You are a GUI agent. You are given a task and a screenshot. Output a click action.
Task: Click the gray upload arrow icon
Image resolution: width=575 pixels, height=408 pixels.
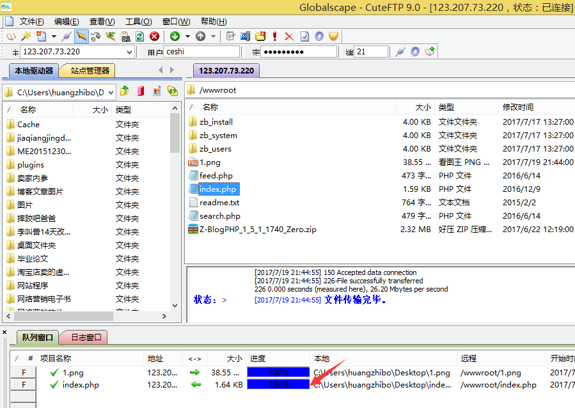click(x=201, y=36)
